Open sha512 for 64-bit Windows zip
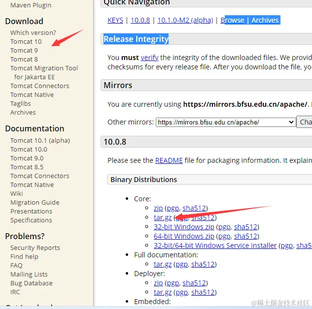The width and height of the screenshot is (312, 309). click(x=246, y=236)
